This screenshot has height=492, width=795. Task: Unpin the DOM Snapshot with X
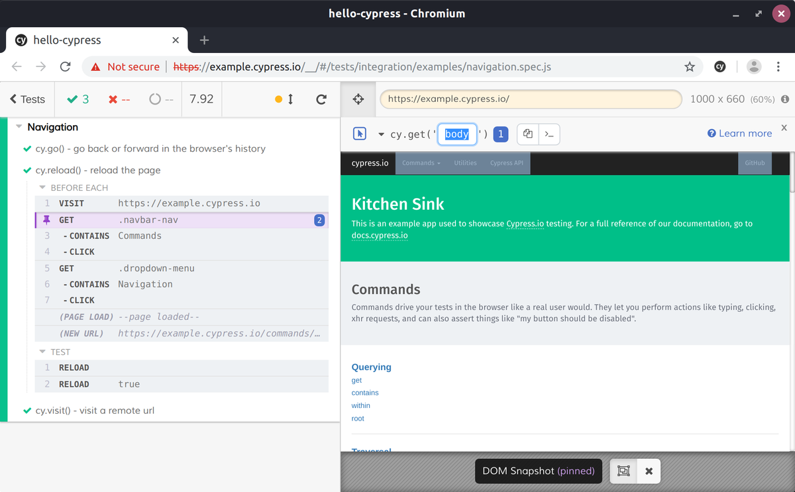[649, 471]
